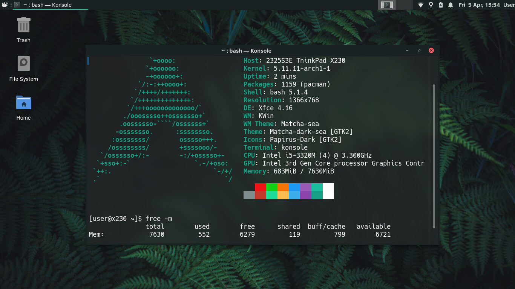Click the 'Theme: Matcha-dark-sea [GTK2]' line
The image size is (515, 289).
[x=298, y=132]
